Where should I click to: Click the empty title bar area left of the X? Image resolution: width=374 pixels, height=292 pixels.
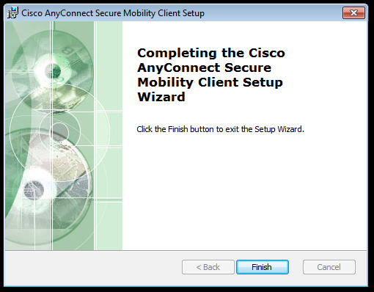coord(273,12)
